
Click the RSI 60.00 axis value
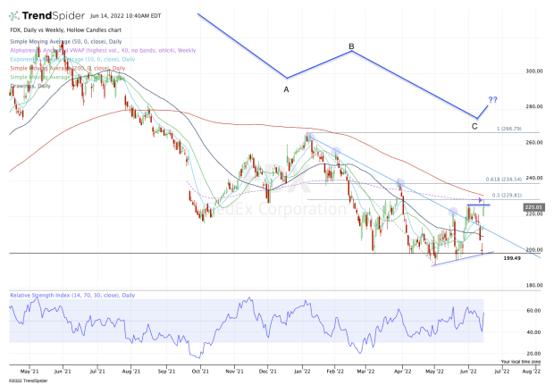(533, 311)
